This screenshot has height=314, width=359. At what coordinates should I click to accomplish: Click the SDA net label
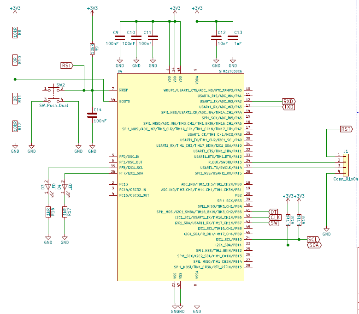pyautogui.click(x=314, y=245)
